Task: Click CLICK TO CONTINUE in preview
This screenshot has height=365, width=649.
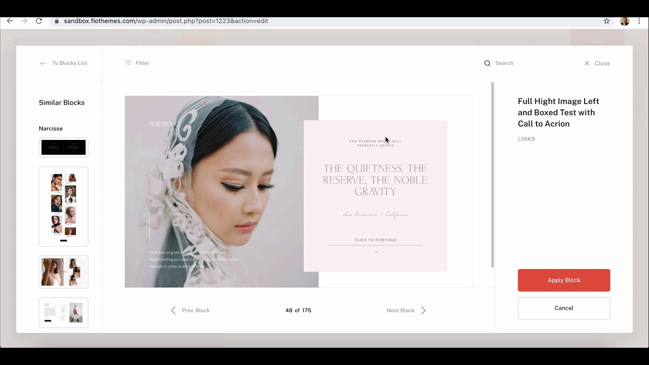Action: 375,240
